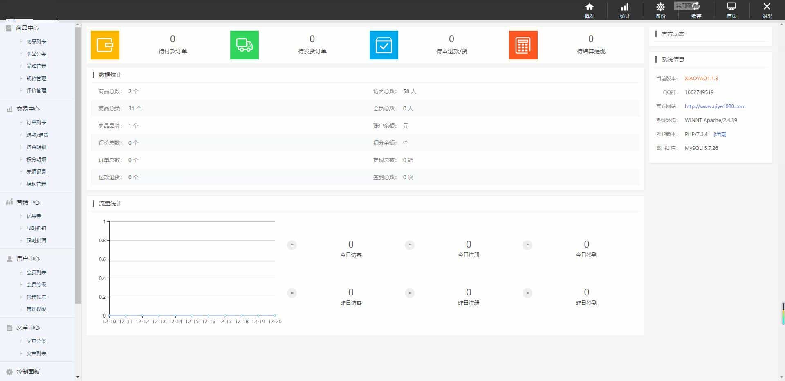Click the green truck icon for 待发货订单
The height and width of the screenshot is (381, 785).
pyautogui.click(x=244, y=45)
